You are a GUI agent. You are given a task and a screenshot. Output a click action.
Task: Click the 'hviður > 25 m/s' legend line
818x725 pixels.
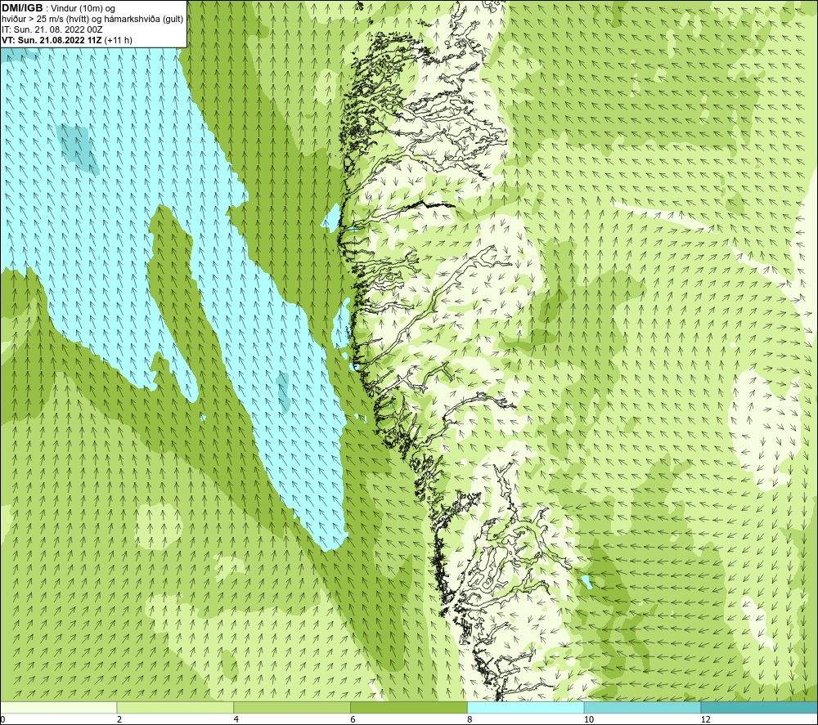coord(92,20)
